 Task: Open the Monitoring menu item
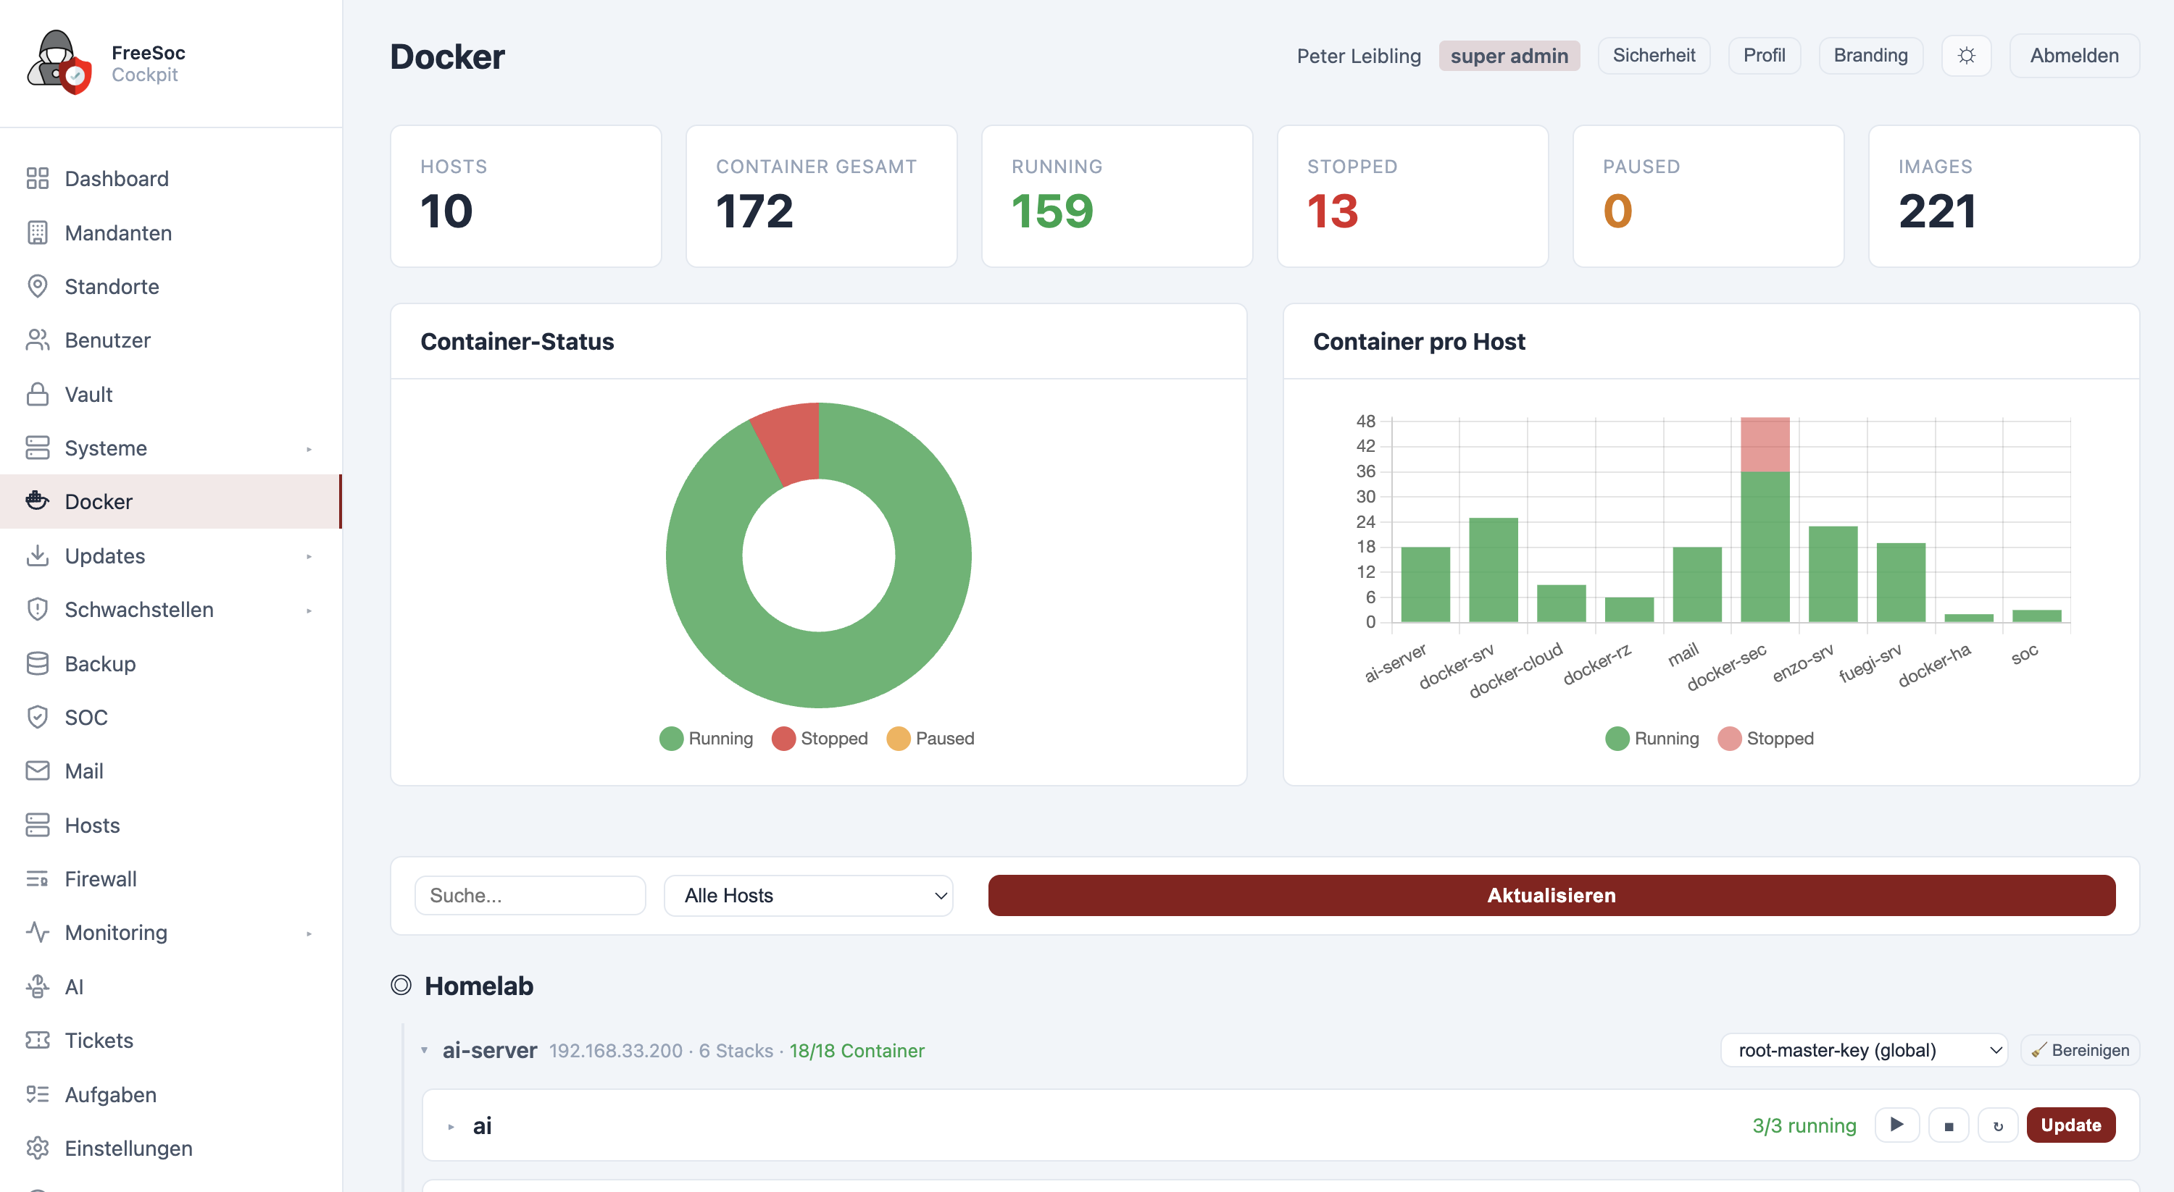pos(117,932)
